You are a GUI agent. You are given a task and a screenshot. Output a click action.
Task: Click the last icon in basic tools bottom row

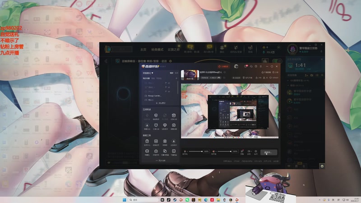(x=174, y=151)
